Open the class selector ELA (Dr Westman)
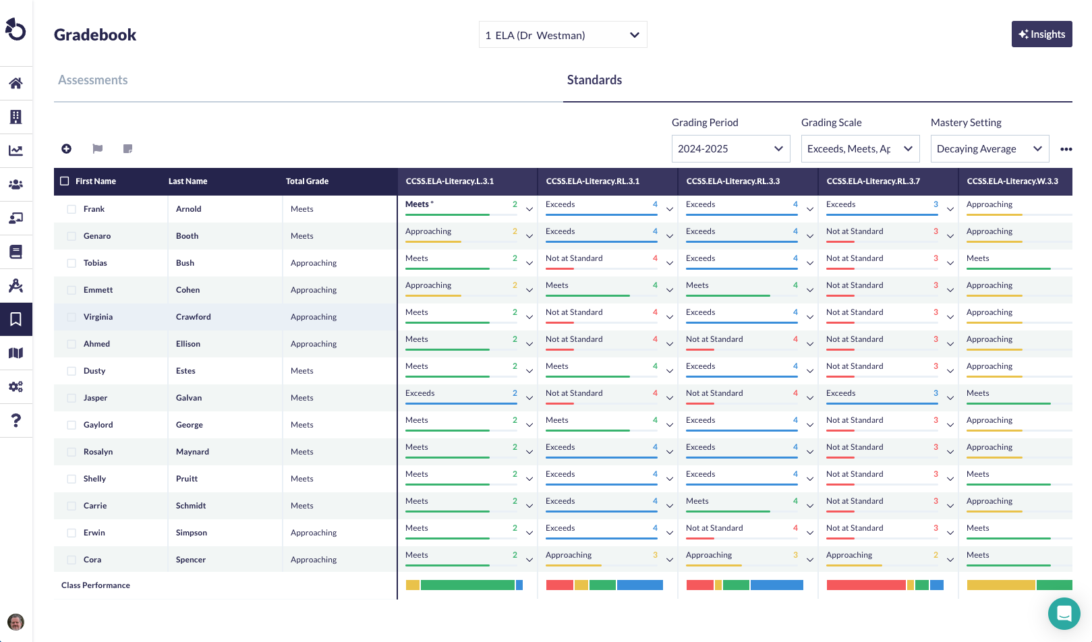The image size is (1092, 642). click(563, 35)
